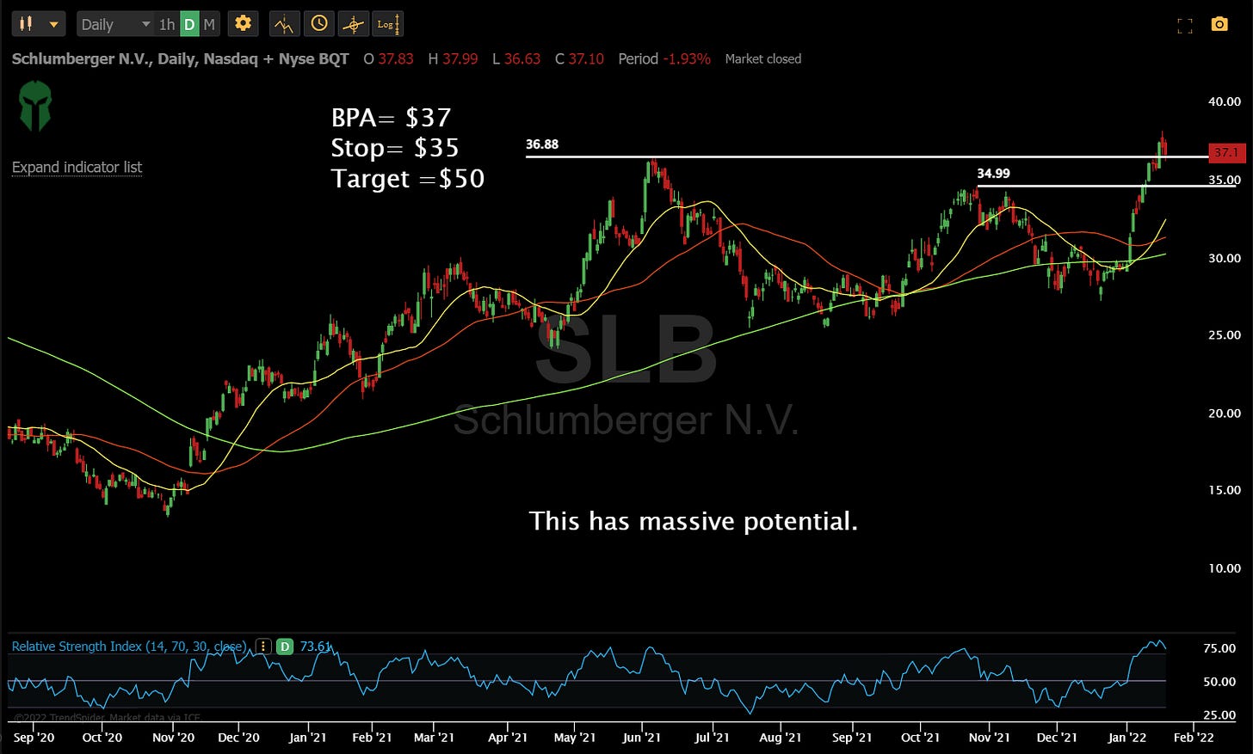The image size is (1253, 754).
Task: Click the green D badge on RSI
Action: coord(284,647)
